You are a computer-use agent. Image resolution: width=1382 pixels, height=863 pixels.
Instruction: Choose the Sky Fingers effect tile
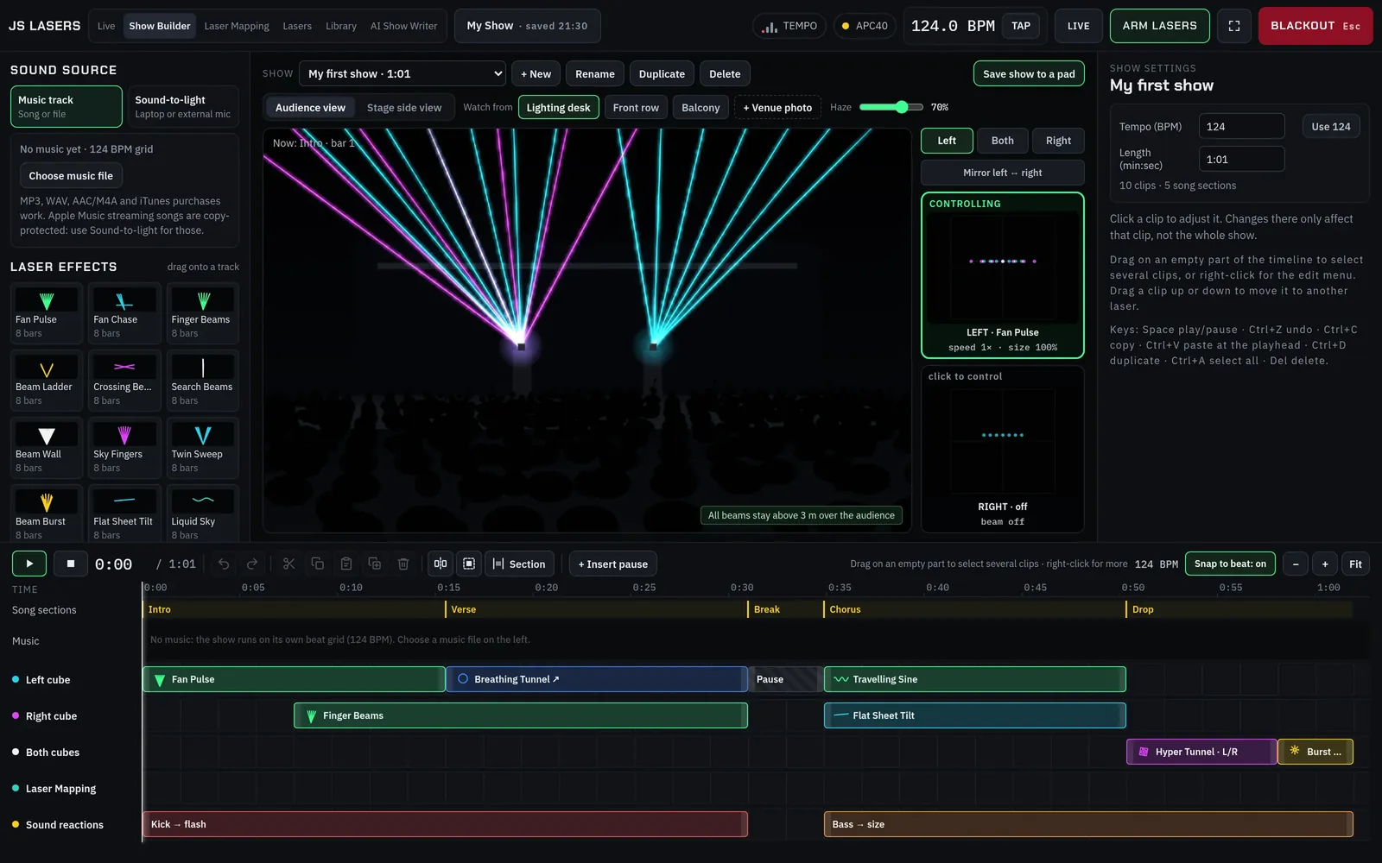124,449
